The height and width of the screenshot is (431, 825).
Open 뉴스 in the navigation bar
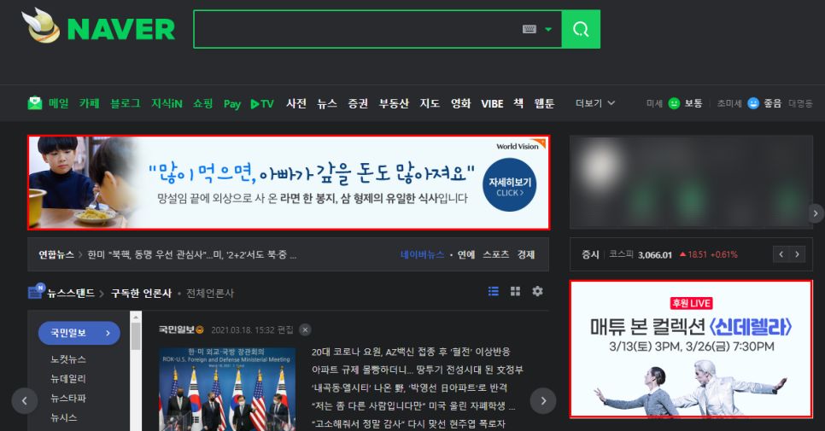tap(327, 103)
